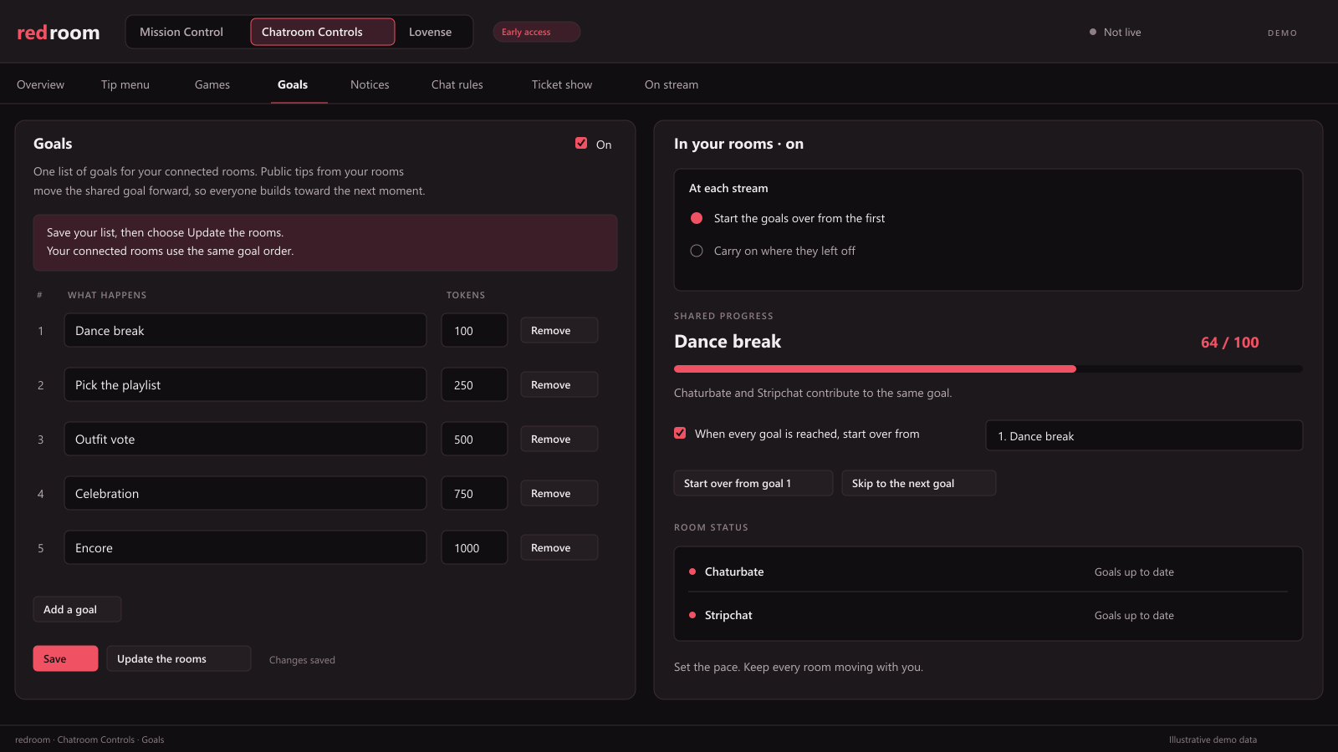Click the Outfit vote goal field
Viewport: 1338px width, 752px height.
[245, 439]
